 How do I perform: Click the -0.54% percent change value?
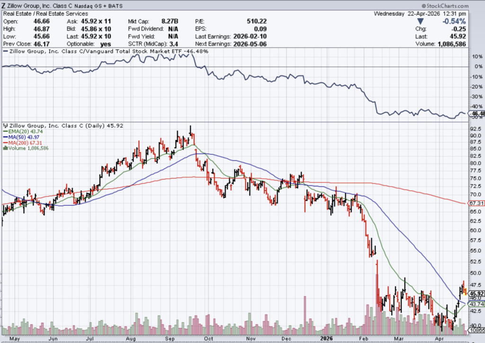pyautogui.click(x=454, y=21)
